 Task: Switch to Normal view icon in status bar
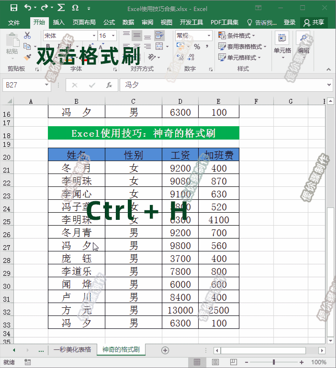197,362
